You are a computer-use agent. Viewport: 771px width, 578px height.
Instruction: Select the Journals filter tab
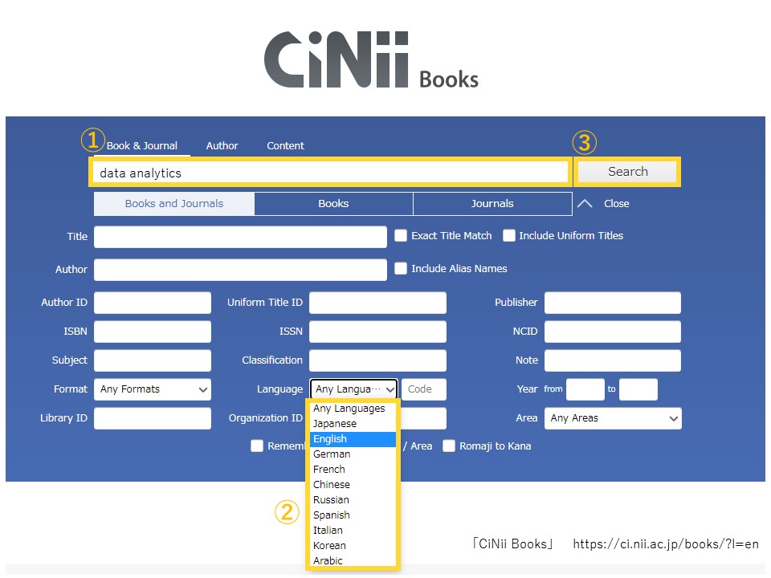click(x=492, y=203)
